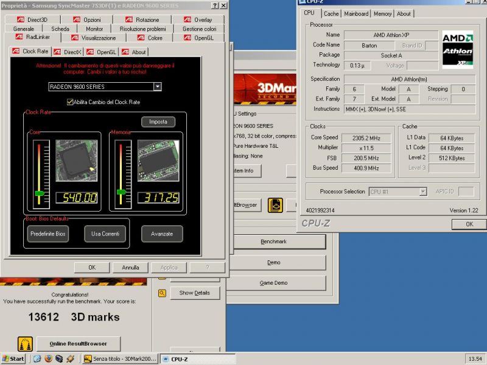The width and height of the screenshot is (487, 365).
Task: Click the taskbar clock showing 13.54
Action: (x=475, y=359)
